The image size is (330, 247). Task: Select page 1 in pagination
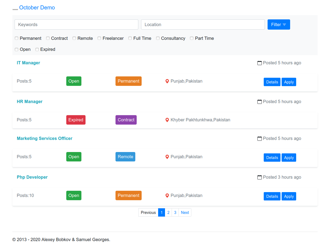pos(161,212)
